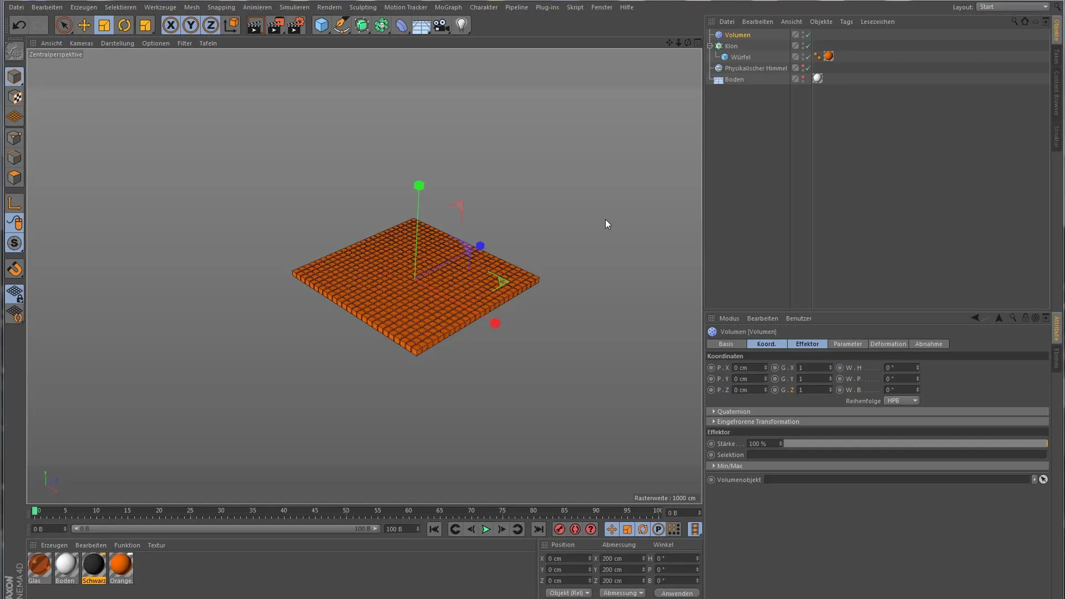1065x599 pixels.
Task: Open the Rendern menu
Action: (x=329, y=7)
